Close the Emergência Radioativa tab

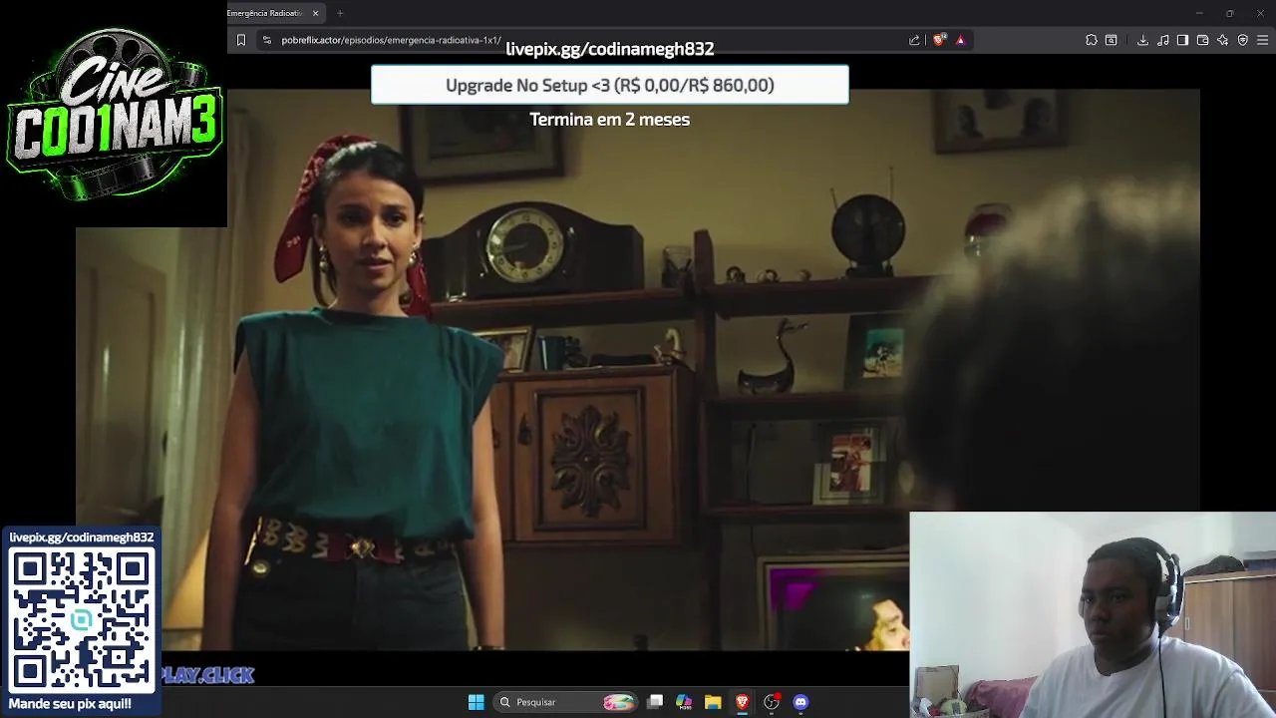point(315,13)
